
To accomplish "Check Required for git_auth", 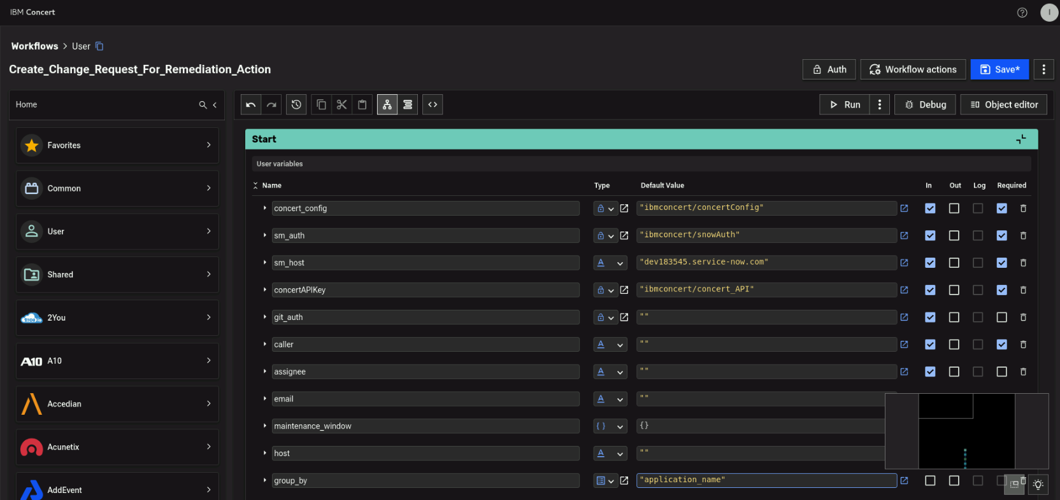I will pos(1002,317).
